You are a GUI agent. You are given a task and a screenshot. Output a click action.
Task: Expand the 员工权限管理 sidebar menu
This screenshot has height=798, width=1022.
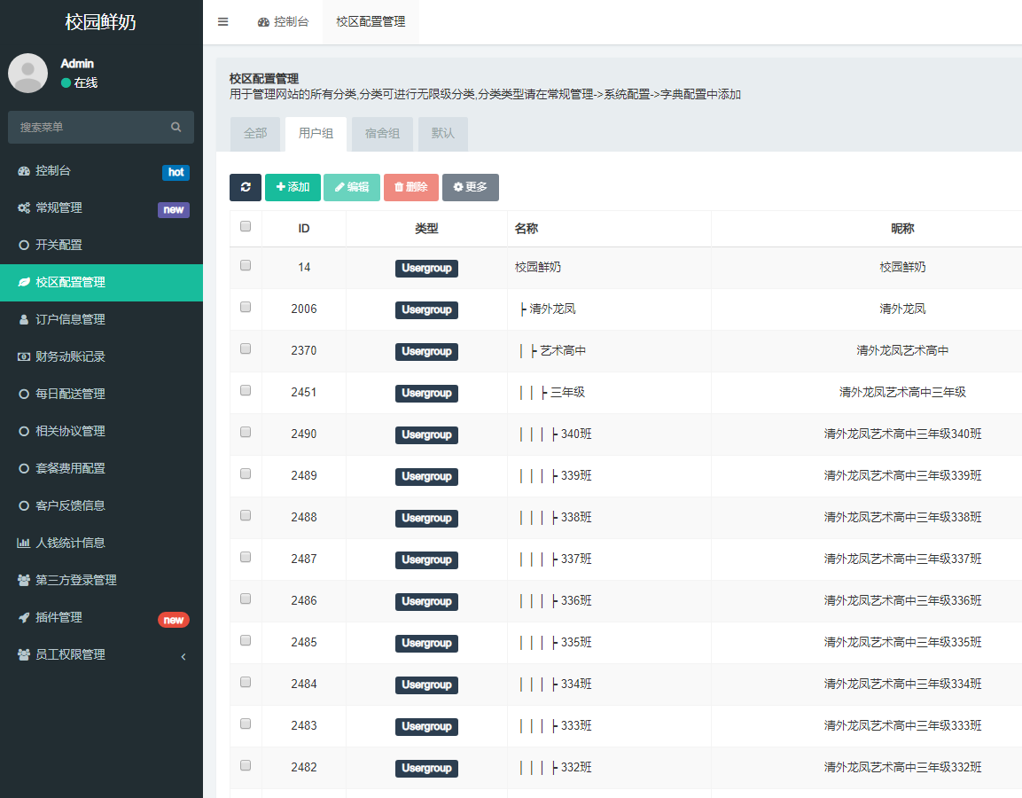[x=70, y=654]
